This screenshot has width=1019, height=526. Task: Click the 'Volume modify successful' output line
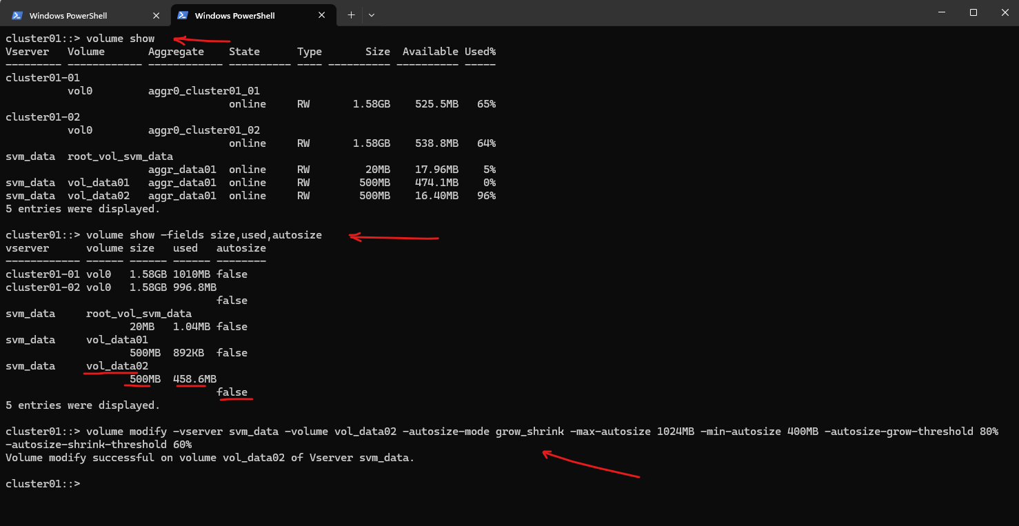tap(210, 458)
